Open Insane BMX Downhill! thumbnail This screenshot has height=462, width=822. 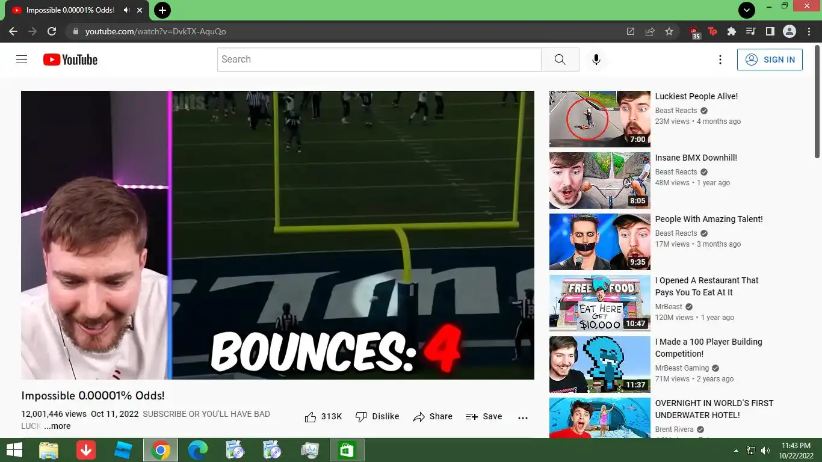tap(600, 180)
